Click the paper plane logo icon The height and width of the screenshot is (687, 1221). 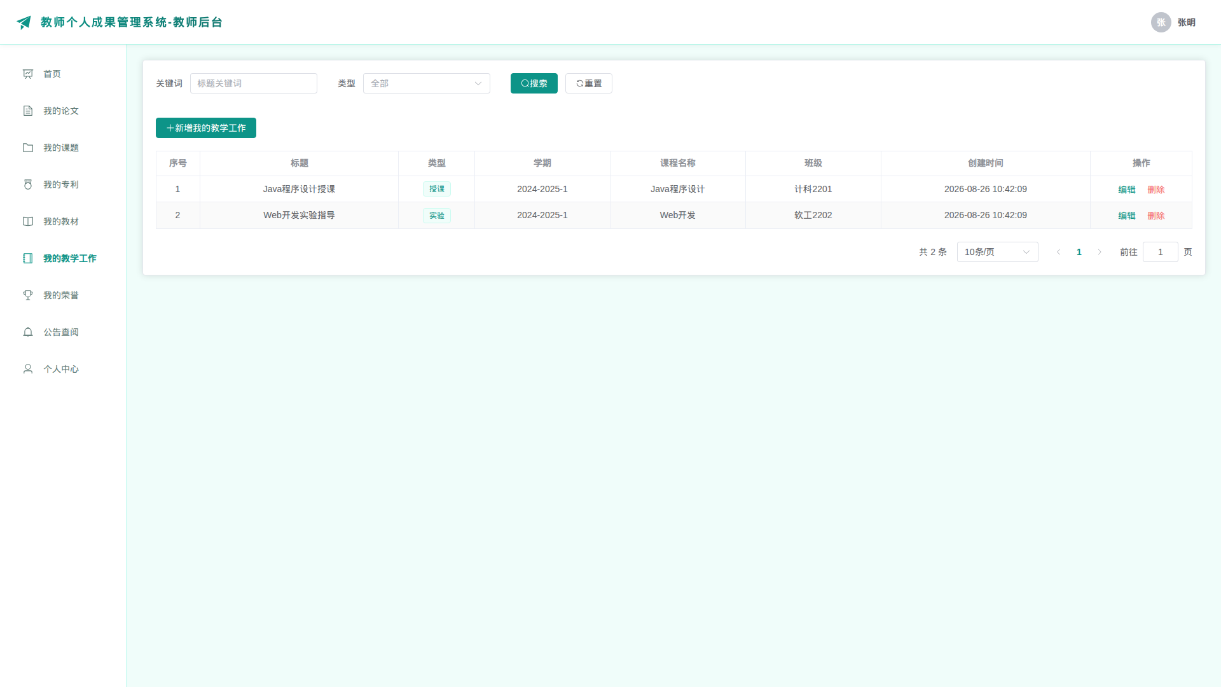[24, 22]
